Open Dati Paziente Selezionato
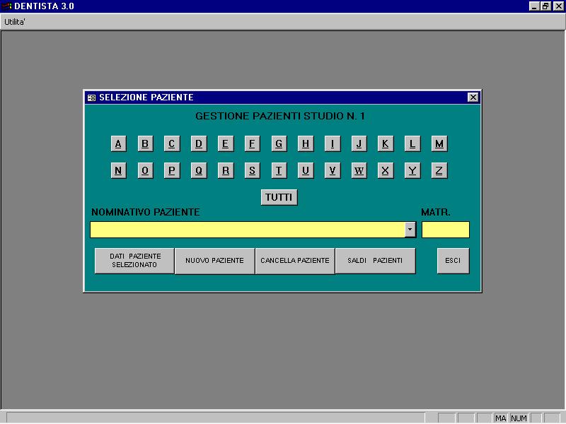The image size is (566, 424). tap(134, 261)
